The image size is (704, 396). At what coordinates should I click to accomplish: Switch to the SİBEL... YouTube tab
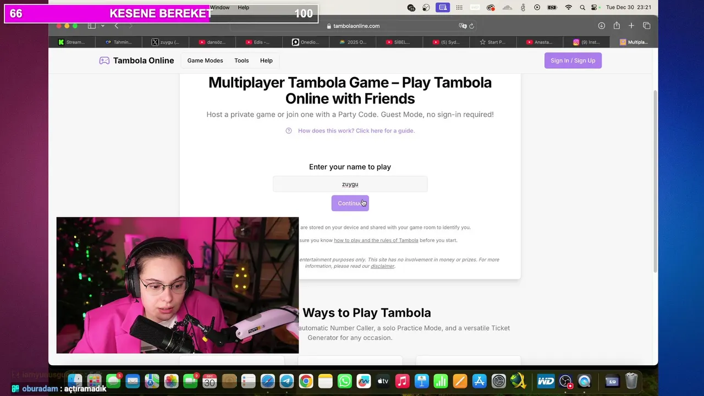tap(399, 42)
